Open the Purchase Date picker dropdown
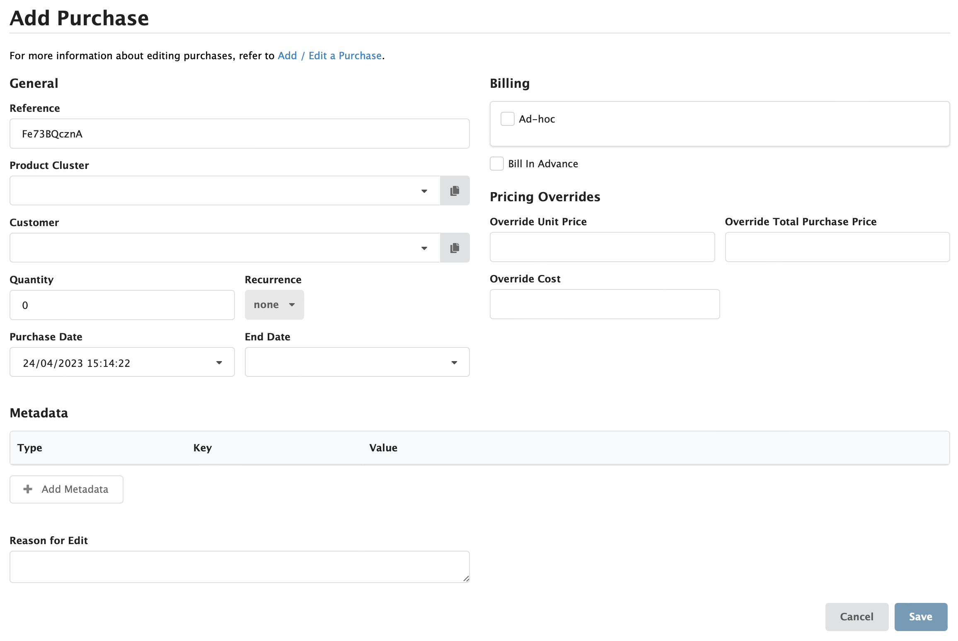 point(219,362)
